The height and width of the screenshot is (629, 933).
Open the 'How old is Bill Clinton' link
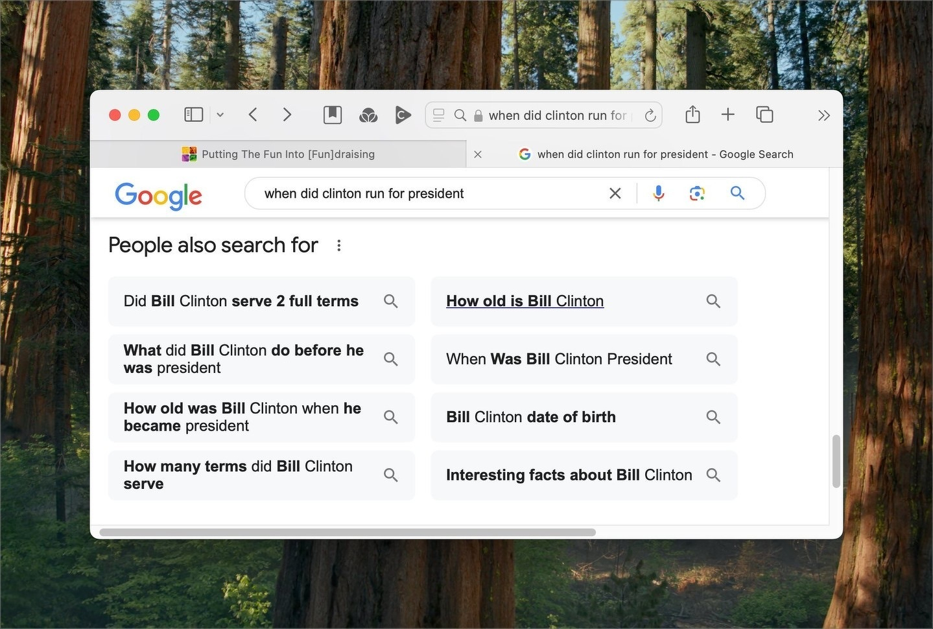click(x=525, y=301)
